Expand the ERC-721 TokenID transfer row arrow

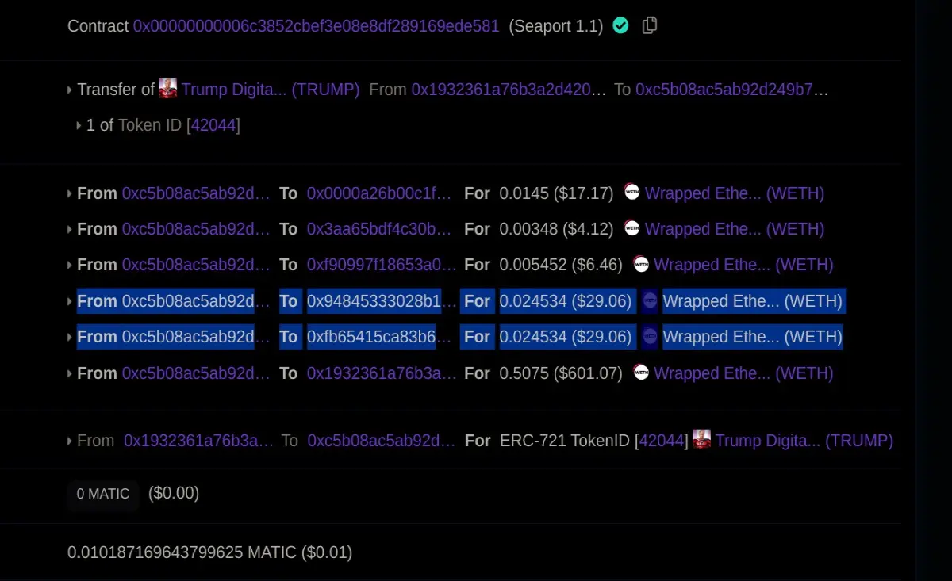[70, 441]
